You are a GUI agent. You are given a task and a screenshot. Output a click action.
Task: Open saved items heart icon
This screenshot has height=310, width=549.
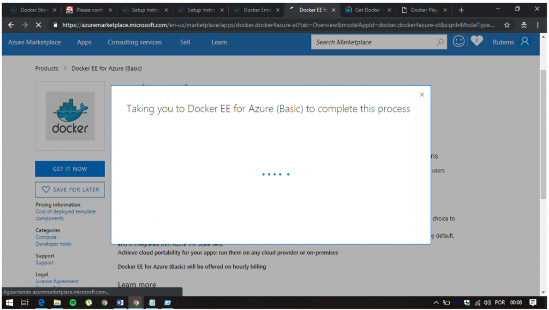[x=476, y=42]
